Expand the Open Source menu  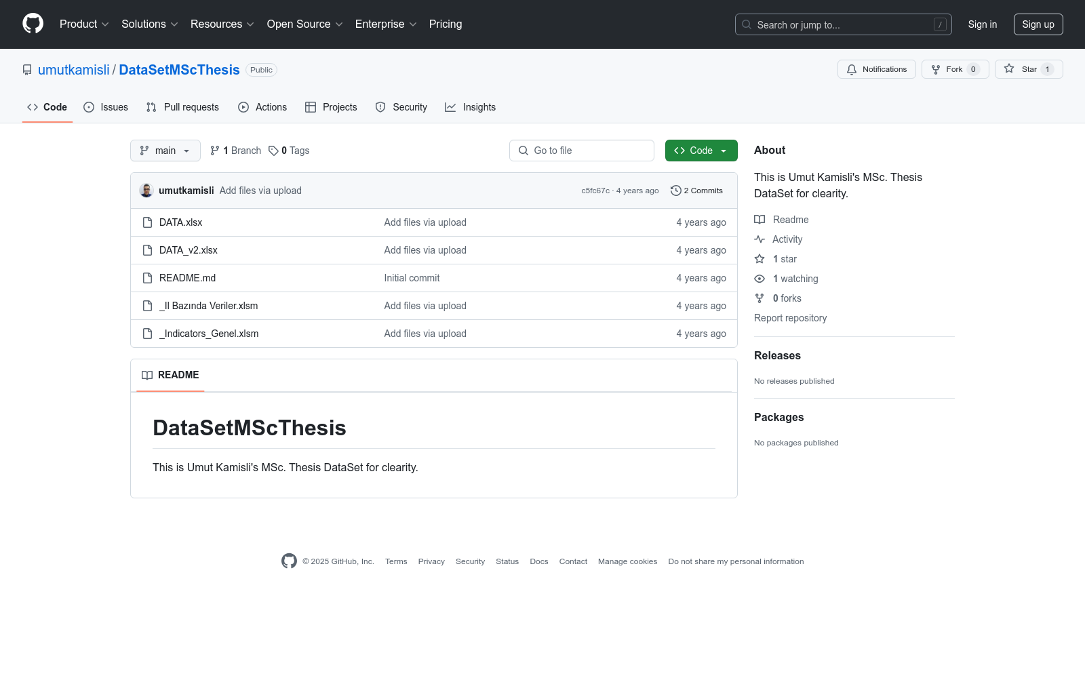point(304,24)
